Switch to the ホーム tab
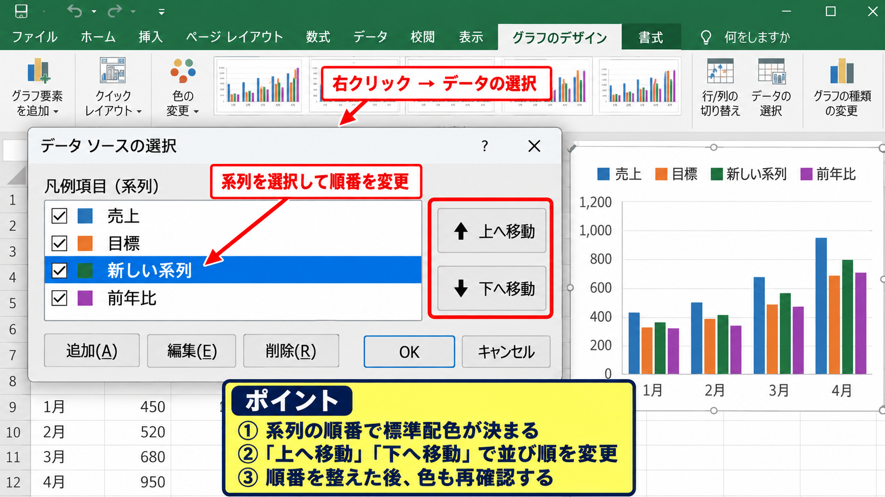885x497 pixels. click(98, 37)
